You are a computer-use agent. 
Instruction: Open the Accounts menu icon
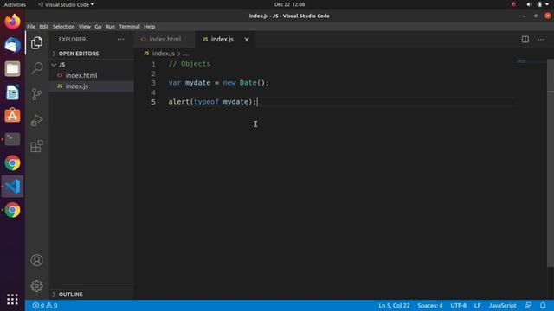pyautogui.click(x=36, y=260)
